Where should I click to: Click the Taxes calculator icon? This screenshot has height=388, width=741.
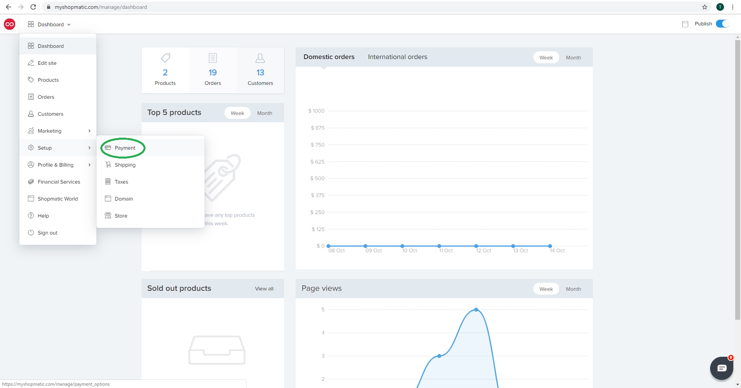pyautogui.click(x=108, y=182)
